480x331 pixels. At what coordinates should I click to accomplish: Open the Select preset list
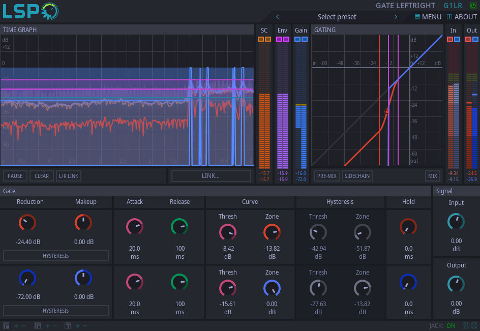(x=337, y=17)
